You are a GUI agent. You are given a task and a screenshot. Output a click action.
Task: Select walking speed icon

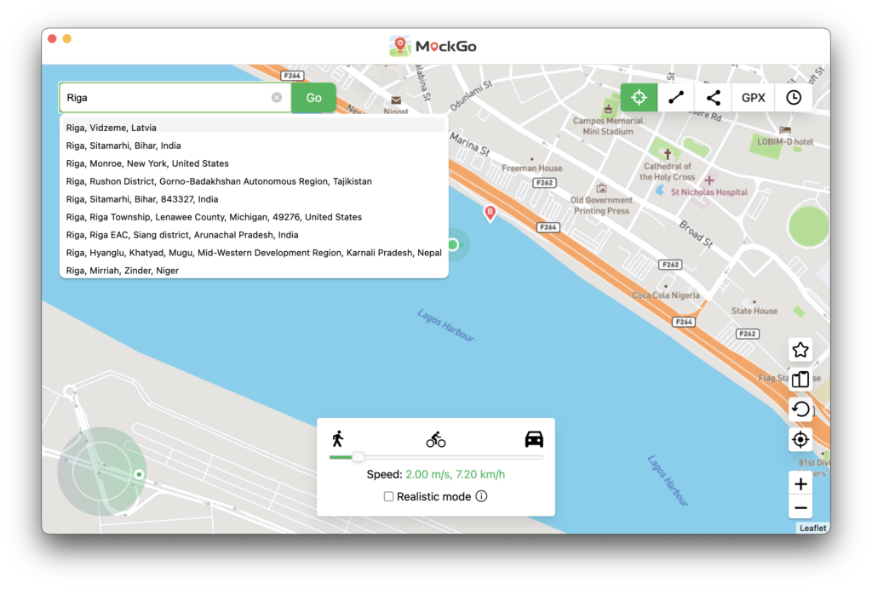click(x=337, y=439)
